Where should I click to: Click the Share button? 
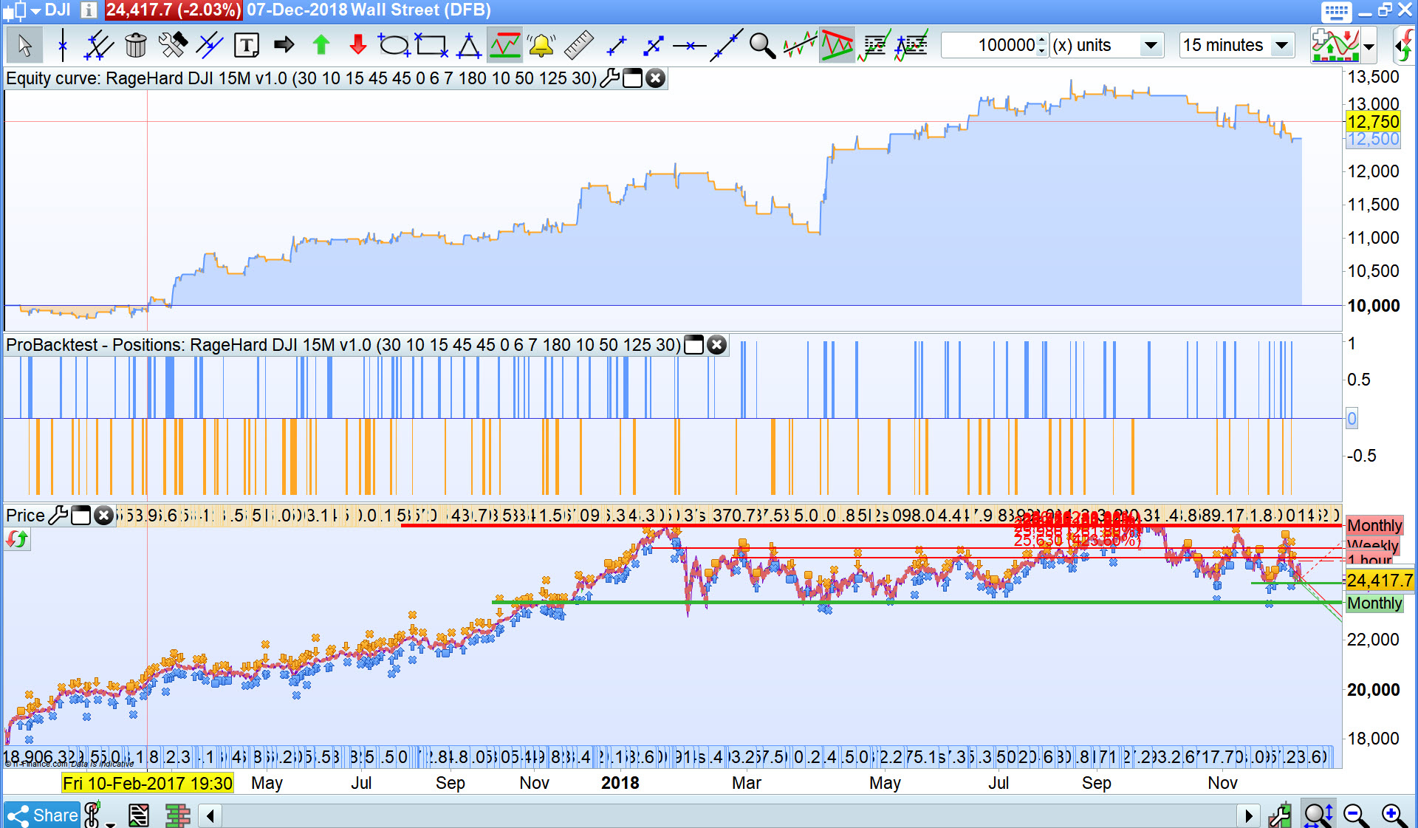pyautogui.click(x=43, y=815)
